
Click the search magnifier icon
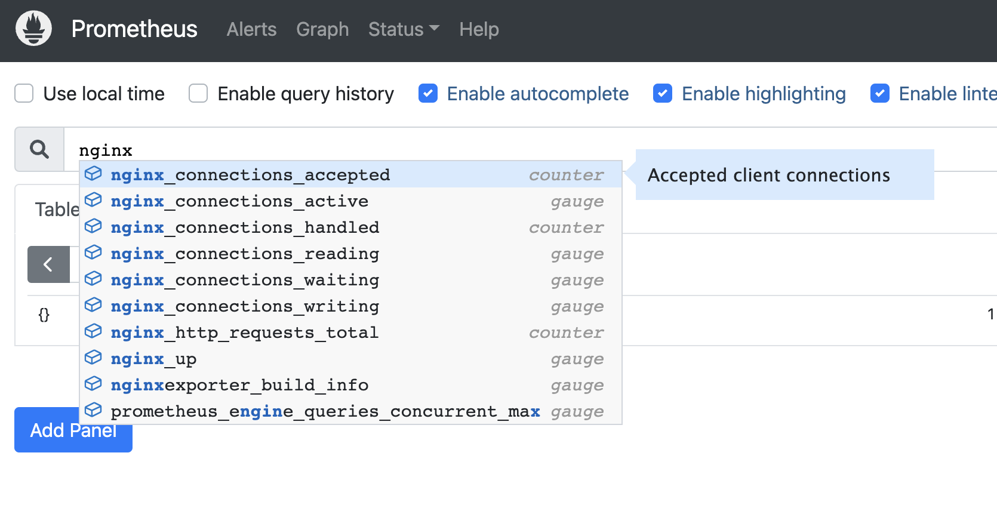tap(39, 149)
